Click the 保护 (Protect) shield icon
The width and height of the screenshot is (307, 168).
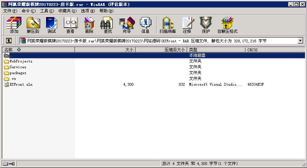[206, 25]
